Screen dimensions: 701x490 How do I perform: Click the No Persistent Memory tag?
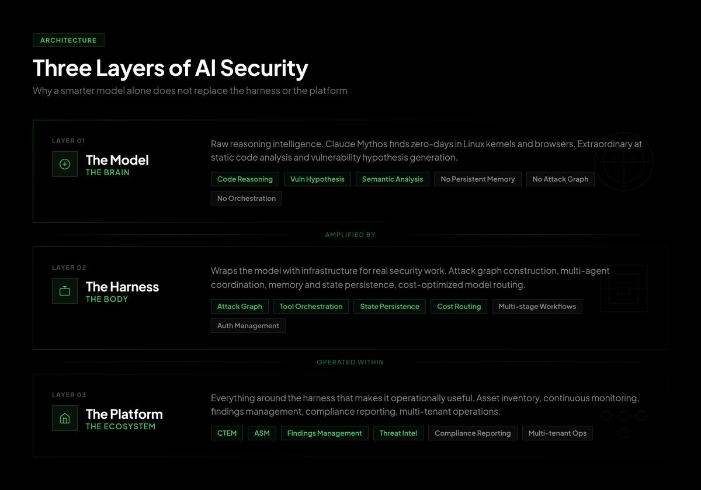[478, 179]
